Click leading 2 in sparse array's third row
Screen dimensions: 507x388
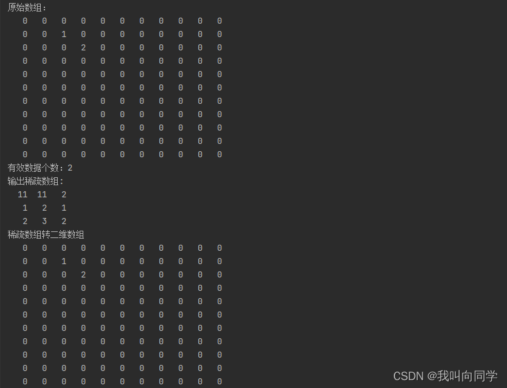click(x=25, y=222)
